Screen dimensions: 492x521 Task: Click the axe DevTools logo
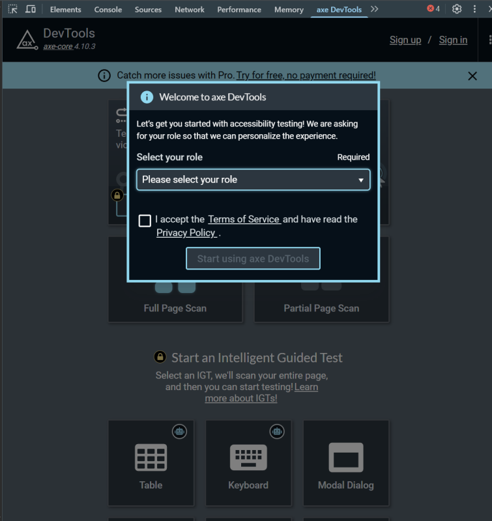tap(27, 40)
